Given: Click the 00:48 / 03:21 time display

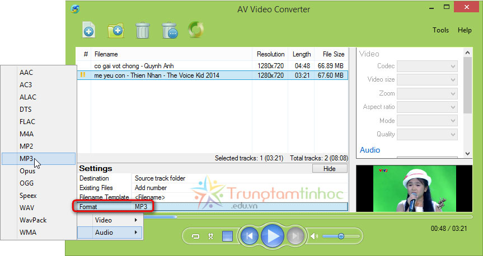Looking at the screenshot, I should (449, 229).
